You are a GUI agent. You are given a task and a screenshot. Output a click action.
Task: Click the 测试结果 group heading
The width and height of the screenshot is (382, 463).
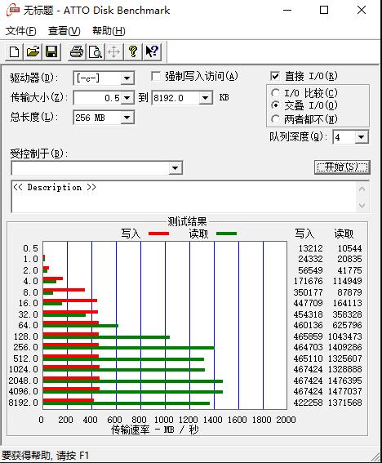pyautogui.click(x=187, y=221)
